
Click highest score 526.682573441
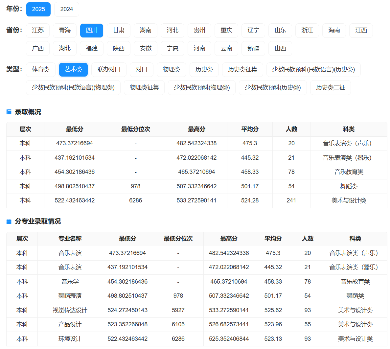[x=229, y=324]
